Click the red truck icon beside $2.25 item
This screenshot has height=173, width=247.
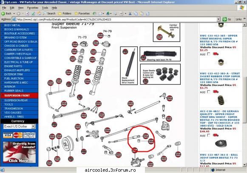click(216, 54)
